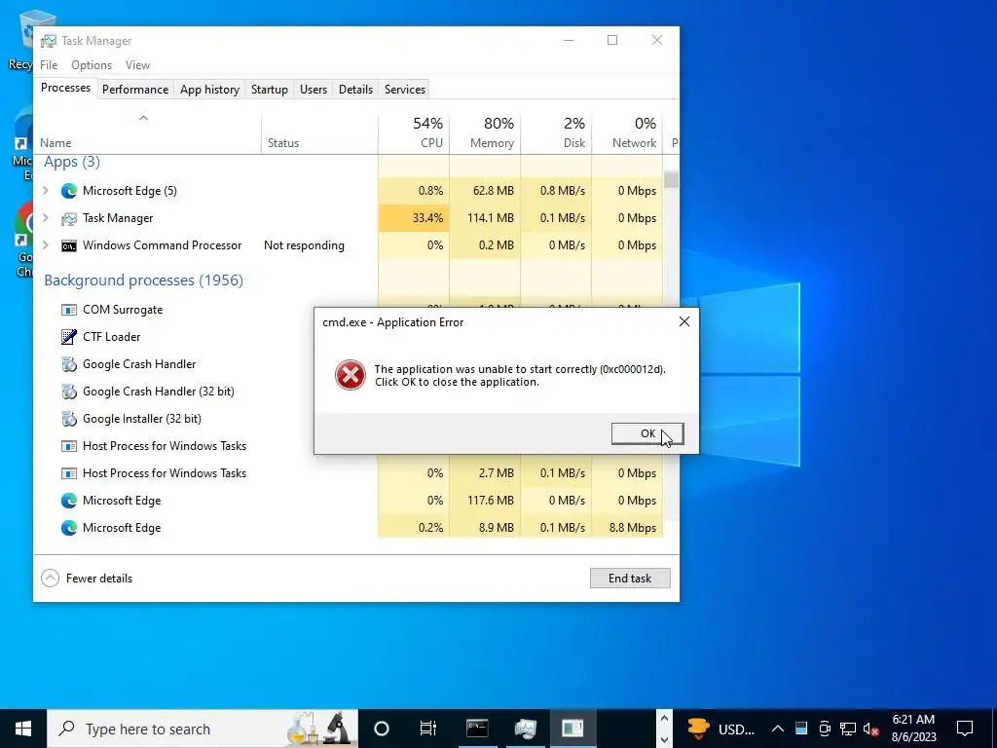Screen dimensions: 997x748
Task: Click the Background processes (1956) heading
Action: pos(143,280)
